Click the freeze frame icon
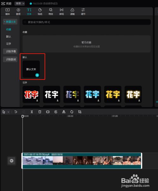Image resolution: width=158 pixels, height=191 pixels. 48,112
